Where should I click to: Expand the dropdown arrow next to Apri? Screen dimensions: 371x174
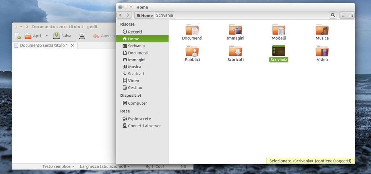point(47,36)
